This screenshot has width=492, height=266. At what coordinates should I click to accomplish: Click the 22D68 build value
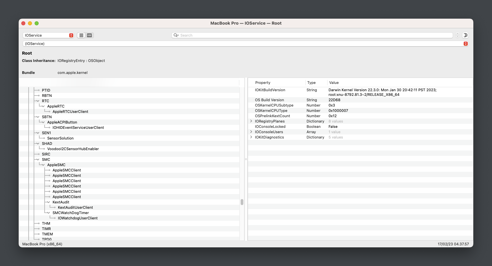334,100
